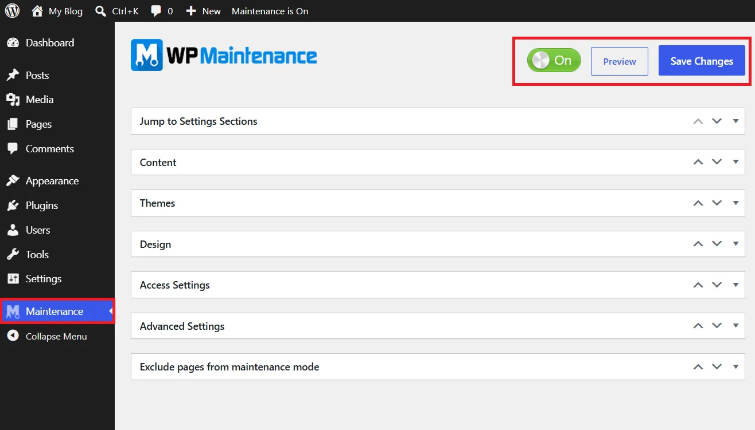Screen dimensions: 755x430
Task: Click the New link in admin bar
Action: (212, 11)
